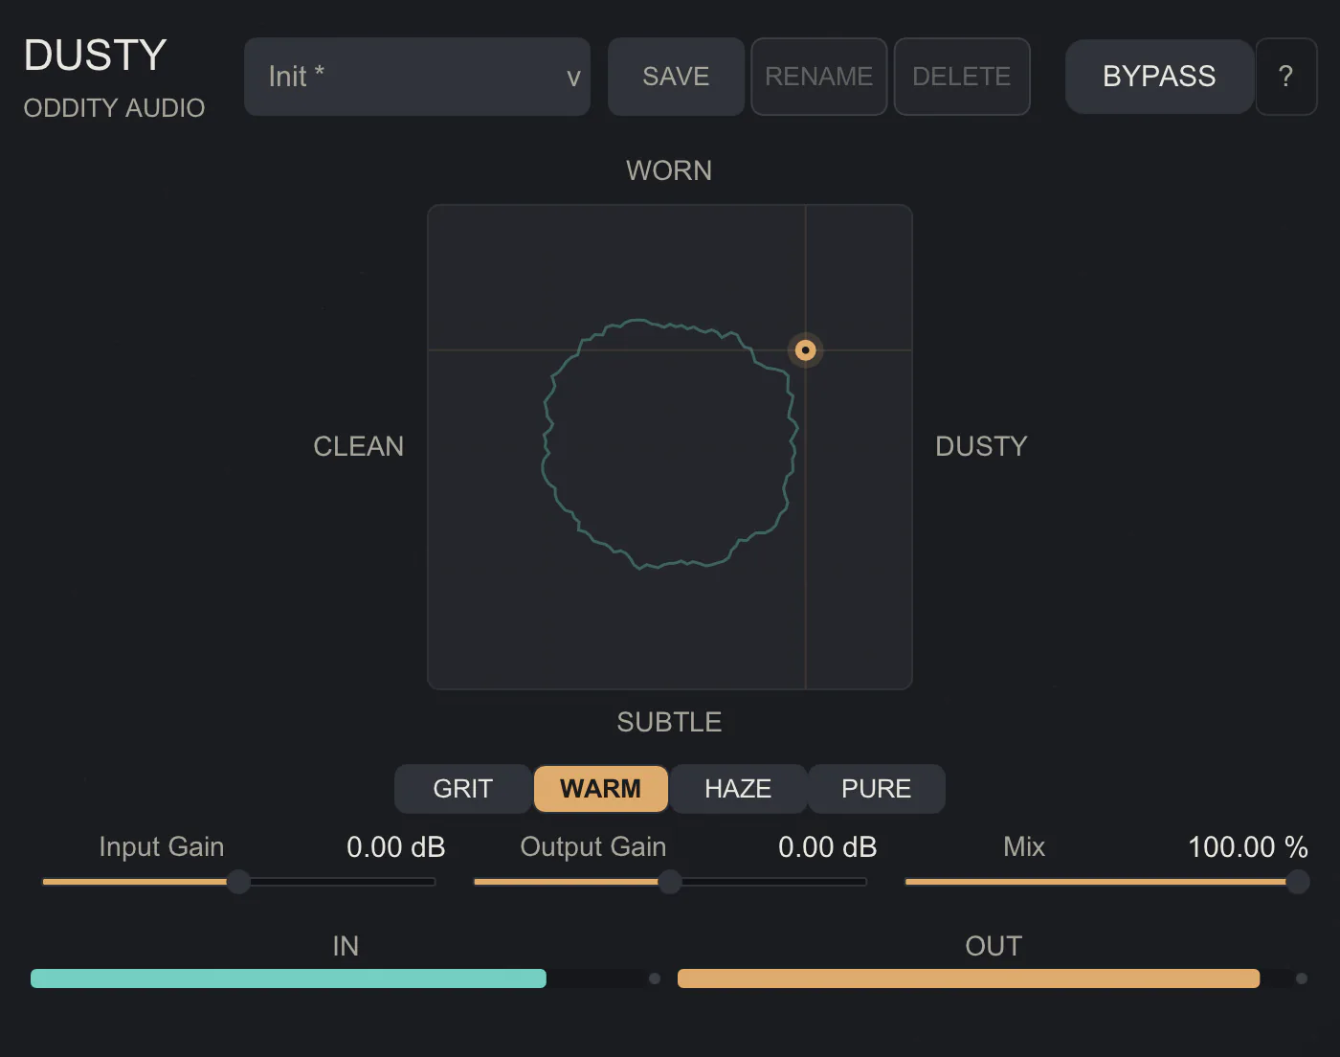Click the Input Gain slider handle
Image resolution: width=1340 pixels, height=1057 pixels.
238,882
